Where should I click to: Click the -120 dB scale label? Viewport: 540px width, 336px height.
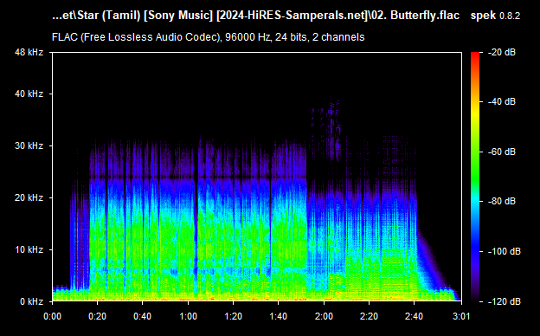(x=505, y=301)
